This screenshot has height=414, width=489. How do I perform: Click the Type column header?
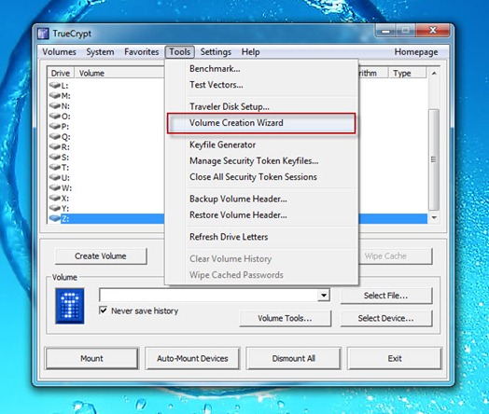[407, 74]
